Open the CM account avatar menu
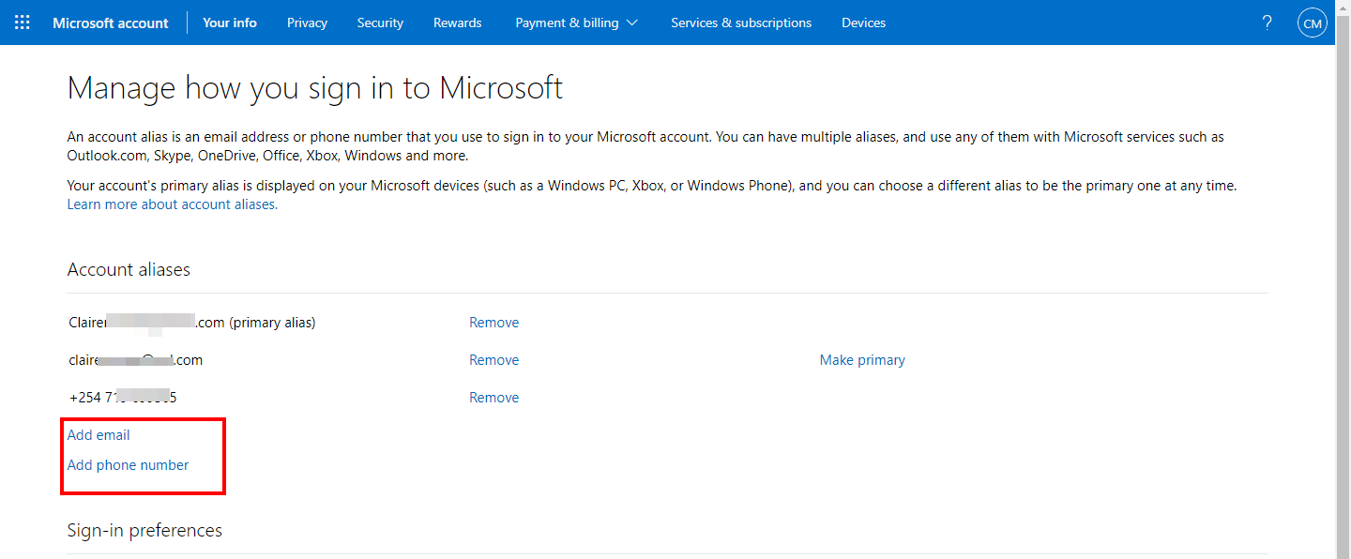Image resolution: width=1351 pixels, height=559 pixels. coord(1312,23)
